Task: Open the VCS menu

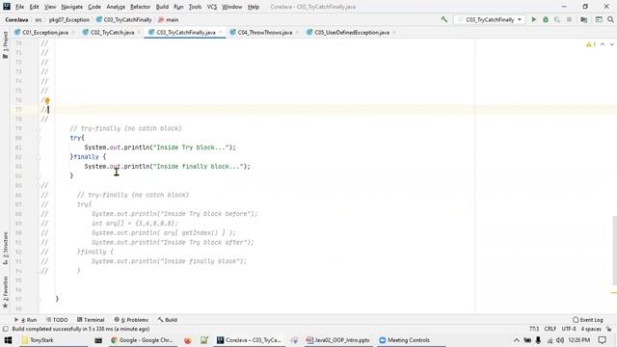Action: pos(212,7)
